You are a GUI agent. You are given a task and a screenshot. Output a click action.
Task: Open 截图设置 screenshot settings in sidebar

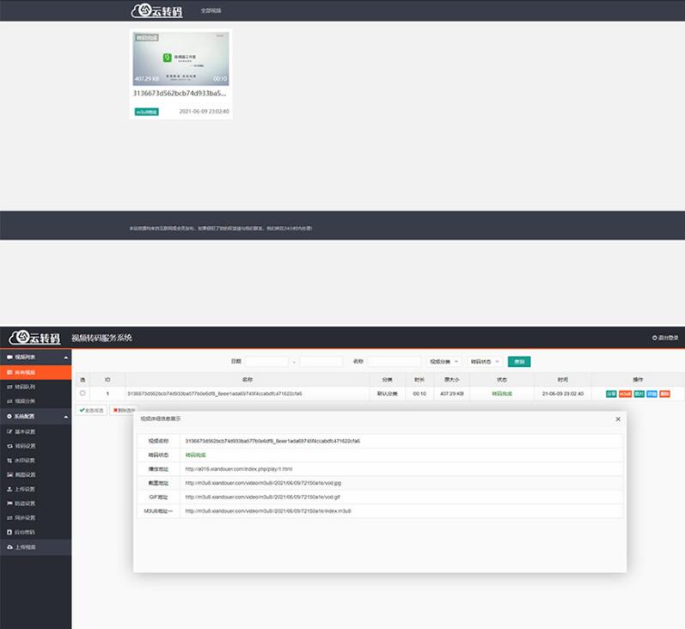tap(26, 474)
